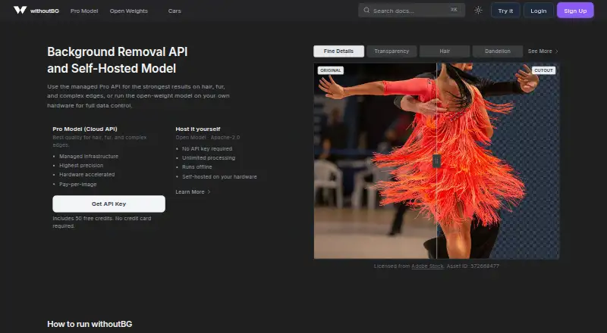607x333 pixels.
Task: Click the search magnifier icon
Action: 366,11
